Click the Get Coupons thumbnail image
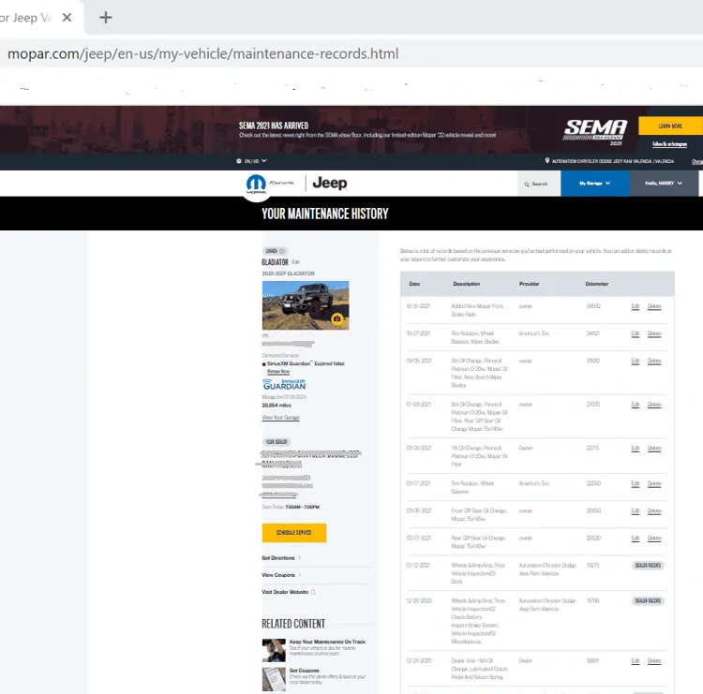 274,679
